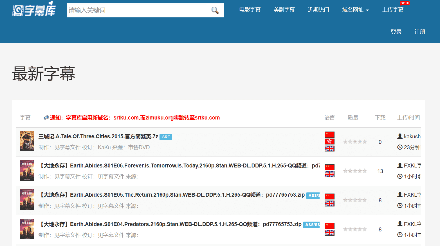The width and height of the screenshot is (440, 246).
Task: Click star rating of S01E06 row
Action: 355,171
